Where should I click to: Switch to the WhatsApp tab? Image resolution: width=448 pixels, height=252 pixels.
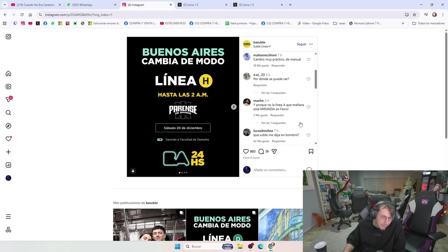(91, 5)
